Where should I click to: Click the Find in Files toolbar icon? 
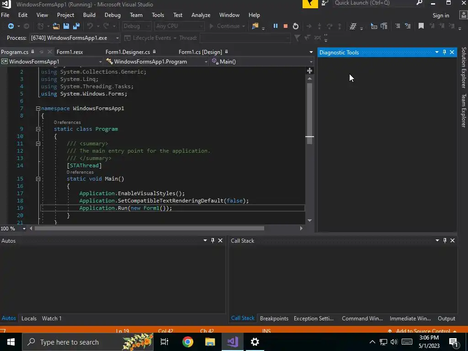point(255,26)
